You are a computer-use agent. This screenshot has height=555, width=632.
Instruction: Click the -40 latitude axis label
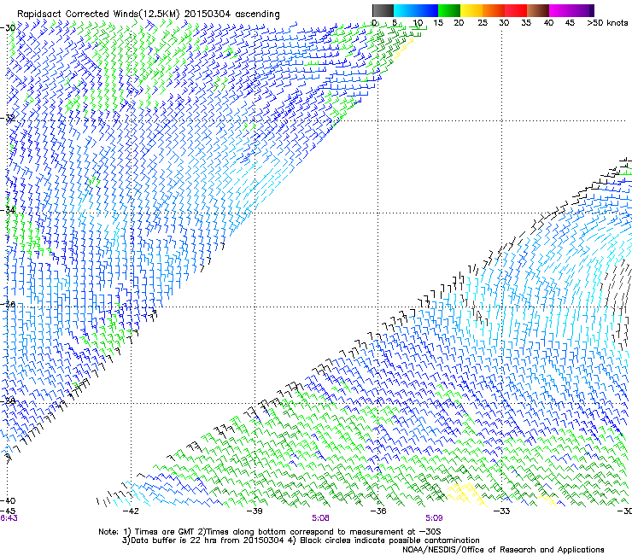[8, 500]
